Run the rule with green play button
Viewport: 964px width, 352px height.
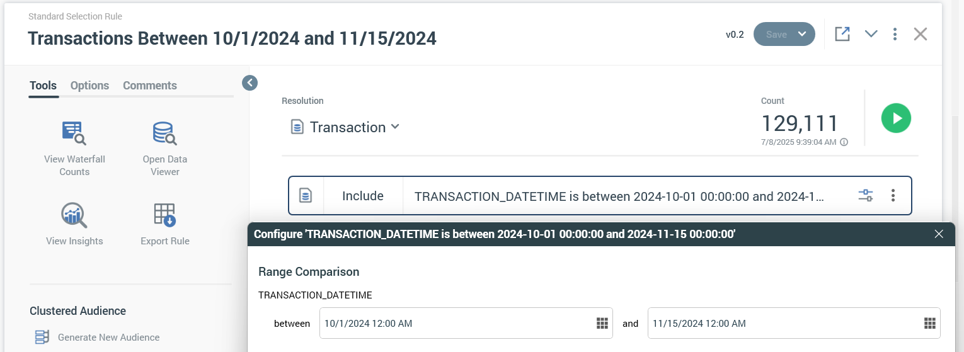(x=896, y=118)
